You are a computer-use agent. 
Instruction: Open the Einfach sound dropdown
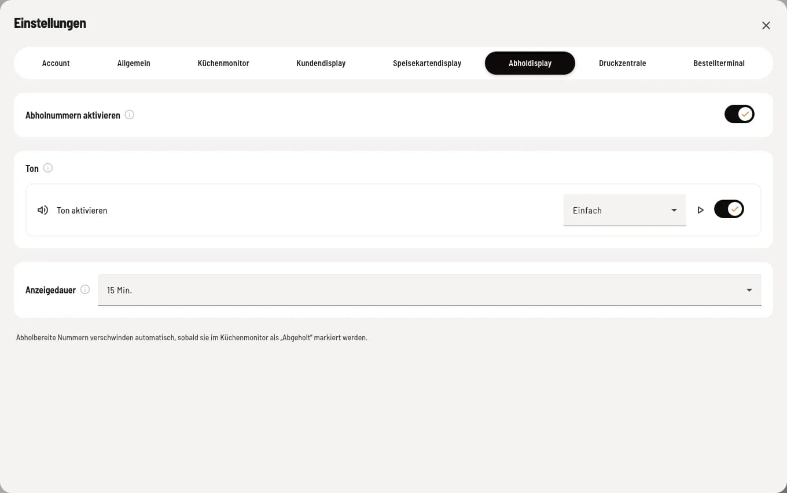coord(625,210)
